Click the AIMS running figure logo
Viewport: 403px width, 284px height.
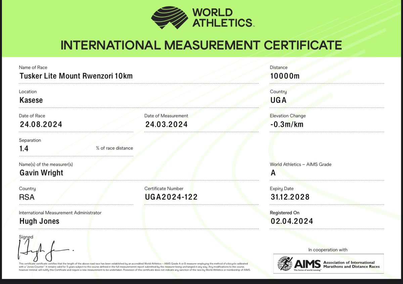[x=284, y=264]
